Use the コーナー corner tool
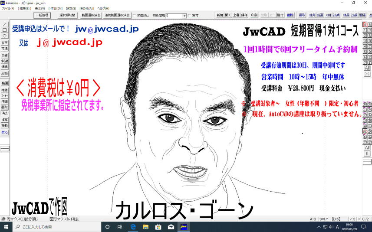Screen dimensions: 372x232 click(x=4, y=96)
